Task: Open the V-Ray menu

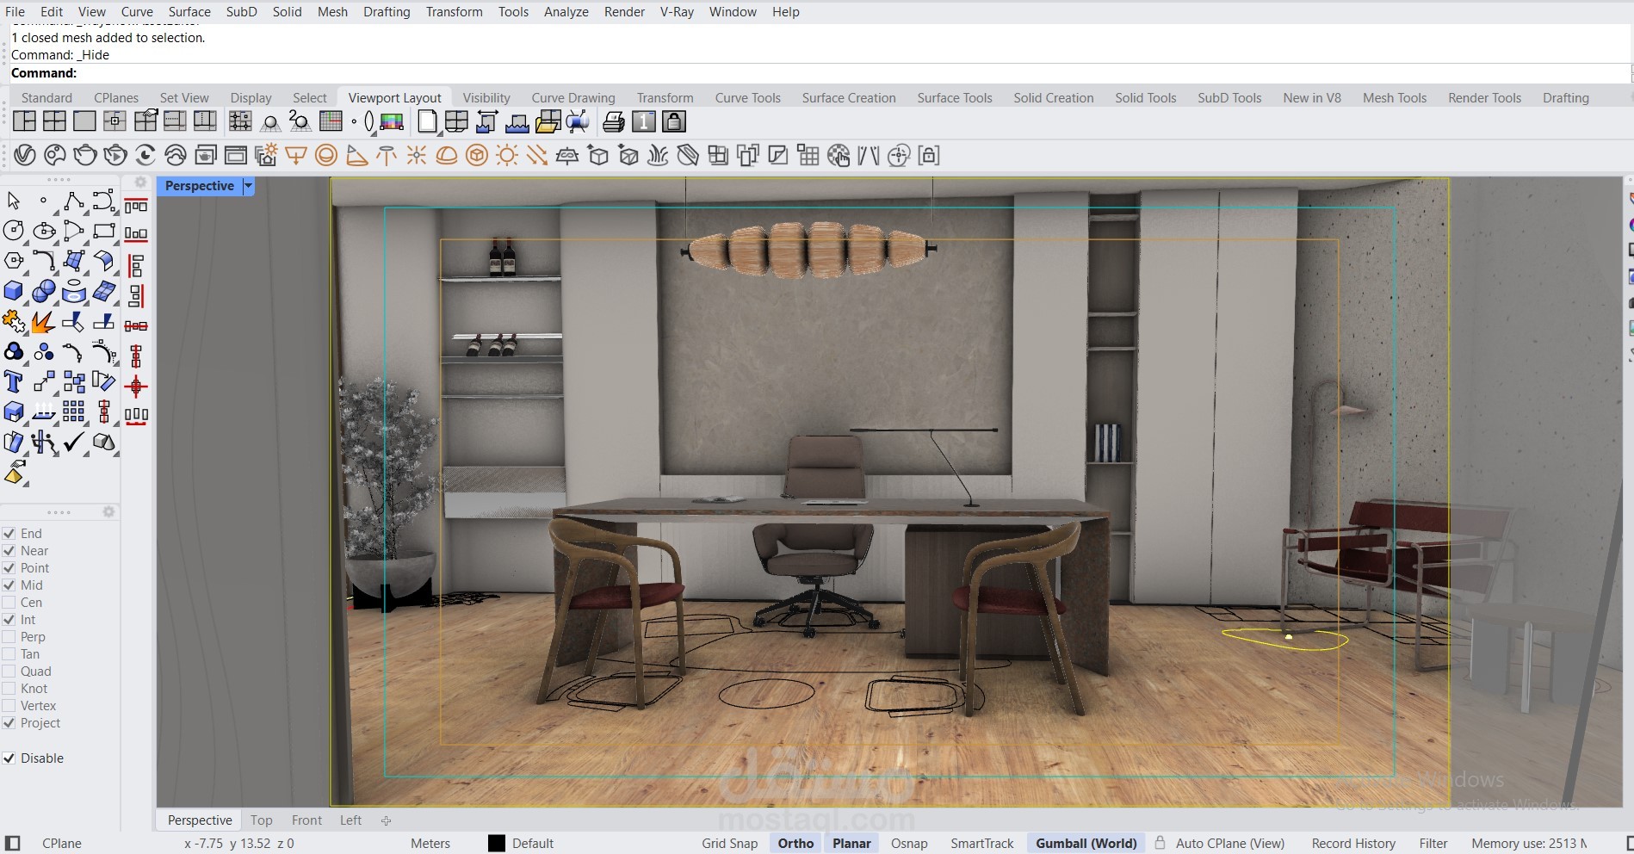Action: pyautogui.click(x=677, y=12)
